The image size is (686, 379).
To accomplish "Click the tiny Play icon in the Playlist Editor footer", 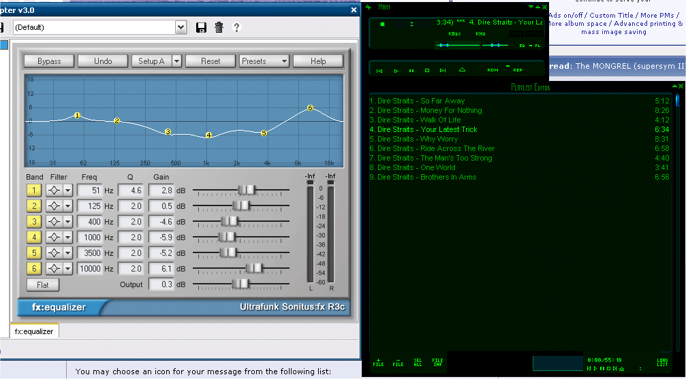I will pos(595,368).
